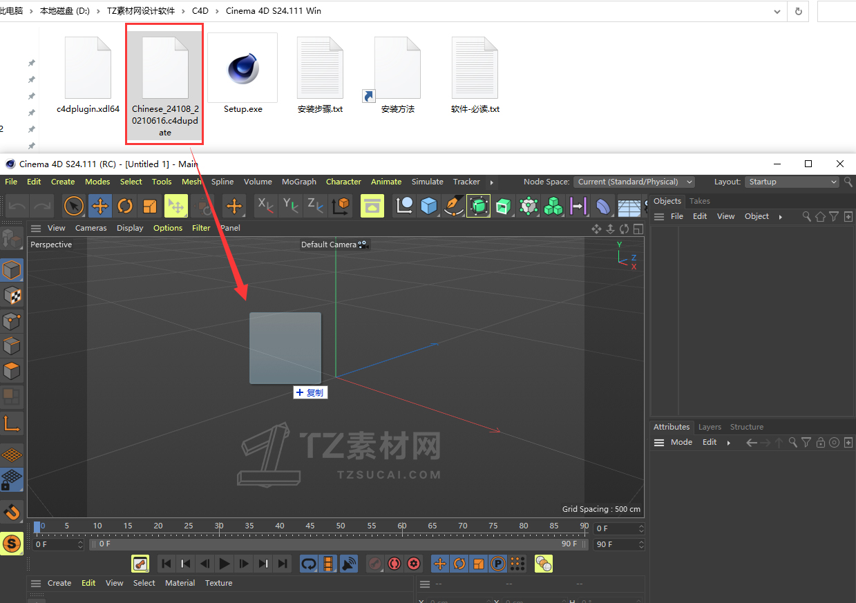Select Setup.exe in the Explorer window

242,75
